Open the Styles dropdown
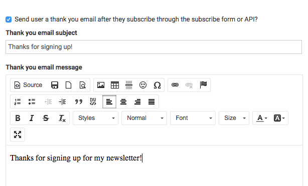 pyautogui.click(x=95, y=118)
